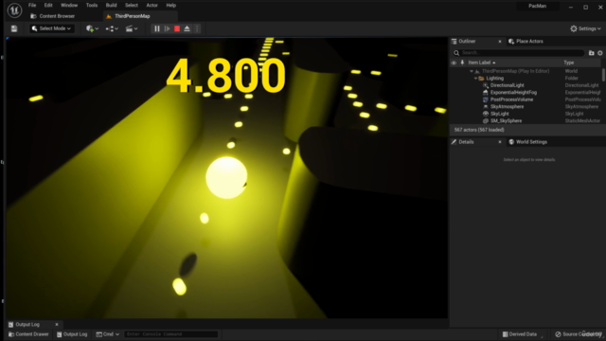Select the Details panel tab
Image resolution: width=606 pixels, height=341 pixels.
(466, 142)
